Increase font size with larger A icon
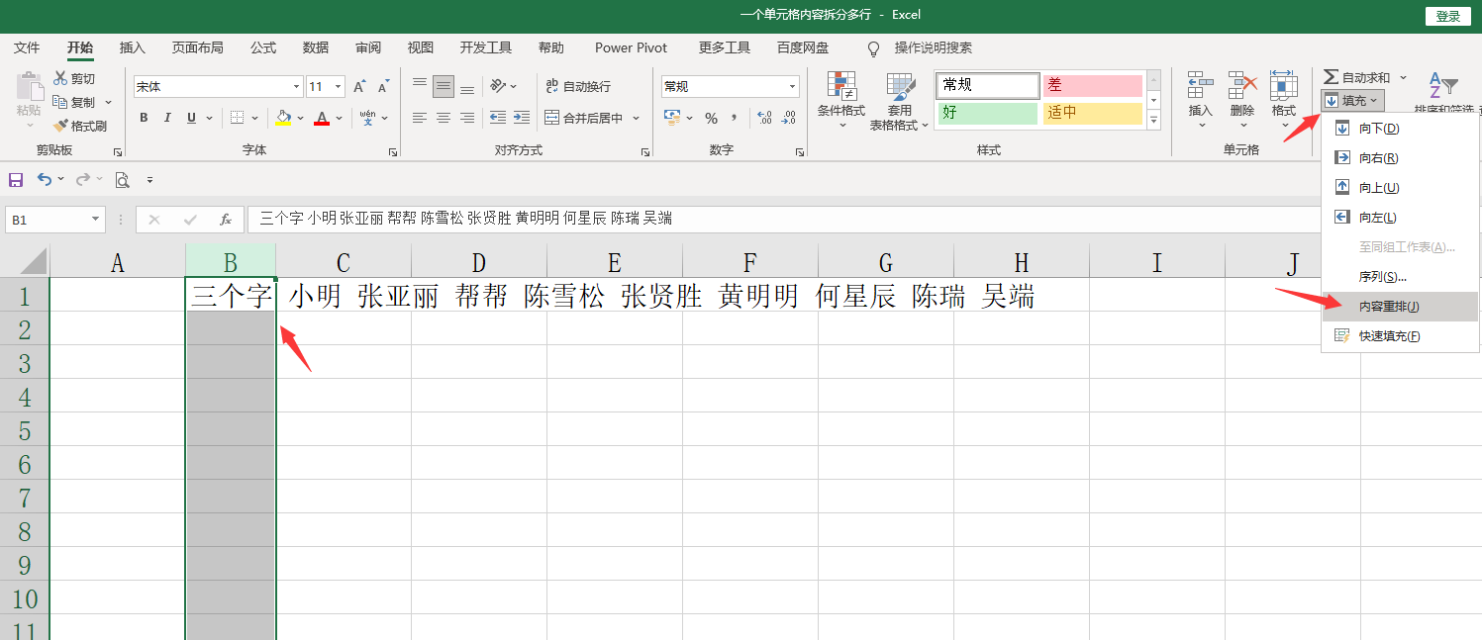This screenshot has height=640, width=1482. pos(359,87)
